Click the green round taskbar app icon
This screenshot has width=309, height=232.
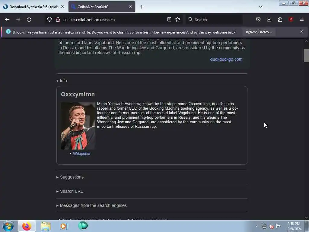(x=83, y=226)
